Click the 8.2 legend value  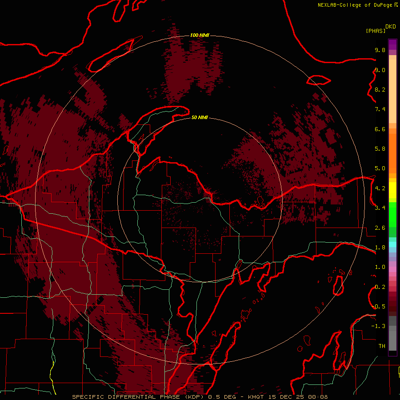click(x=380, y=89)
